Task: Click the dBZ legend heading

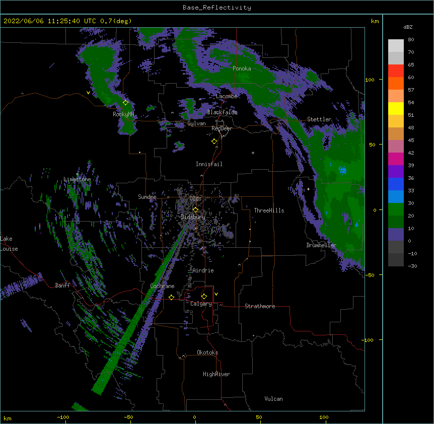Action: tap(408, 27)
